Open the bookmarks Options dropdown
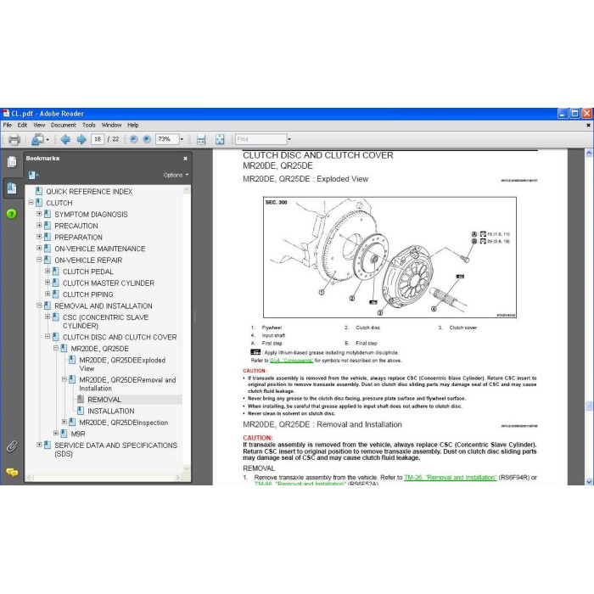This screenshot has width=594, height=594. 176,175
